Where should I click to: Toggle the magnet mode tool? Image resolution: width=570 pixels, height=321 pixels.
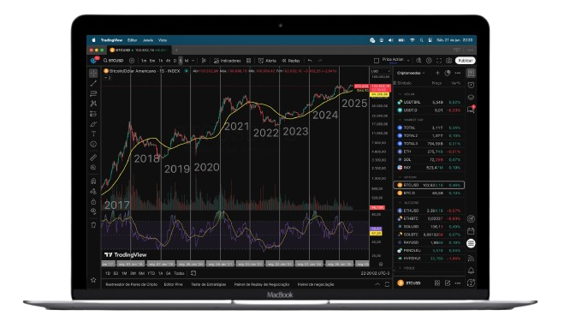coord(93,181)
